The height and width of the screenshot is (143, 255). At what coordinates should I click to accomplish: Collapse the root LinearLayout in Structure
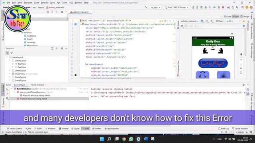(7, 57)
